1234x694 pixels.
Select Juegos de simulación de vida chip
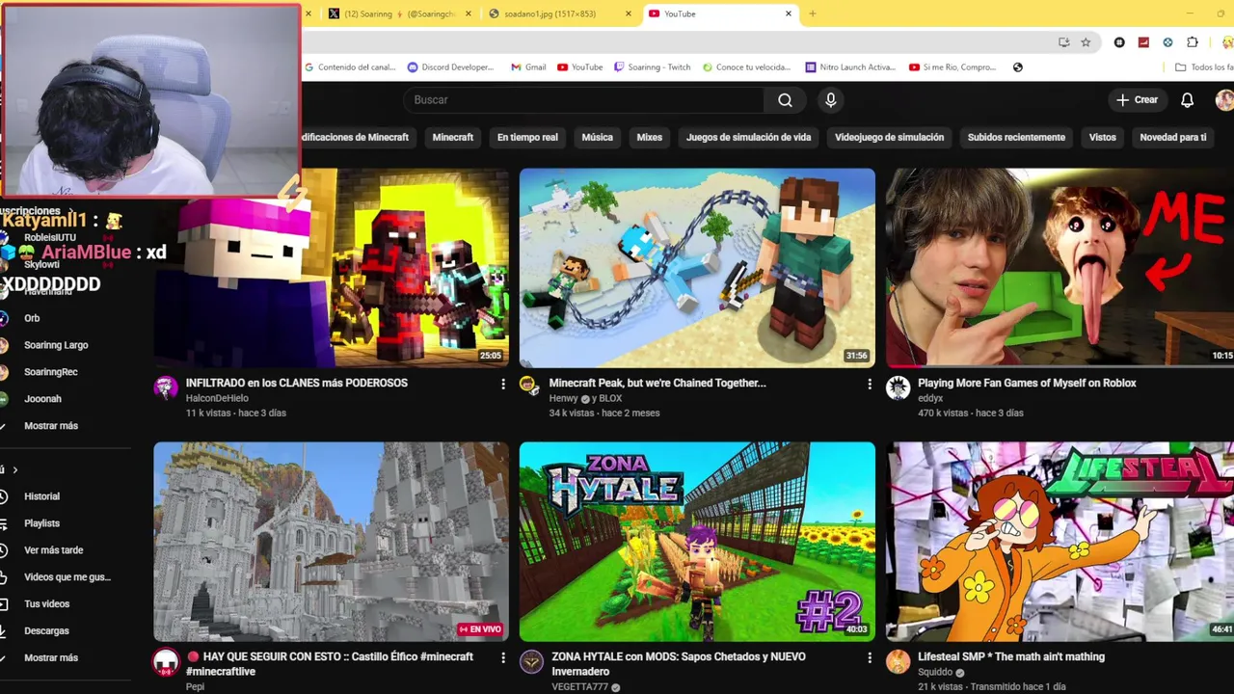click(748, 137)
